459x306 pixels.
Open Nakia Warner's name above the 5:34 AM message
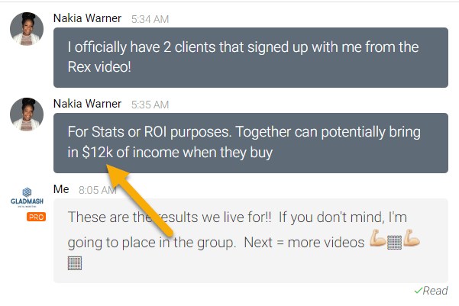point(87,18)
